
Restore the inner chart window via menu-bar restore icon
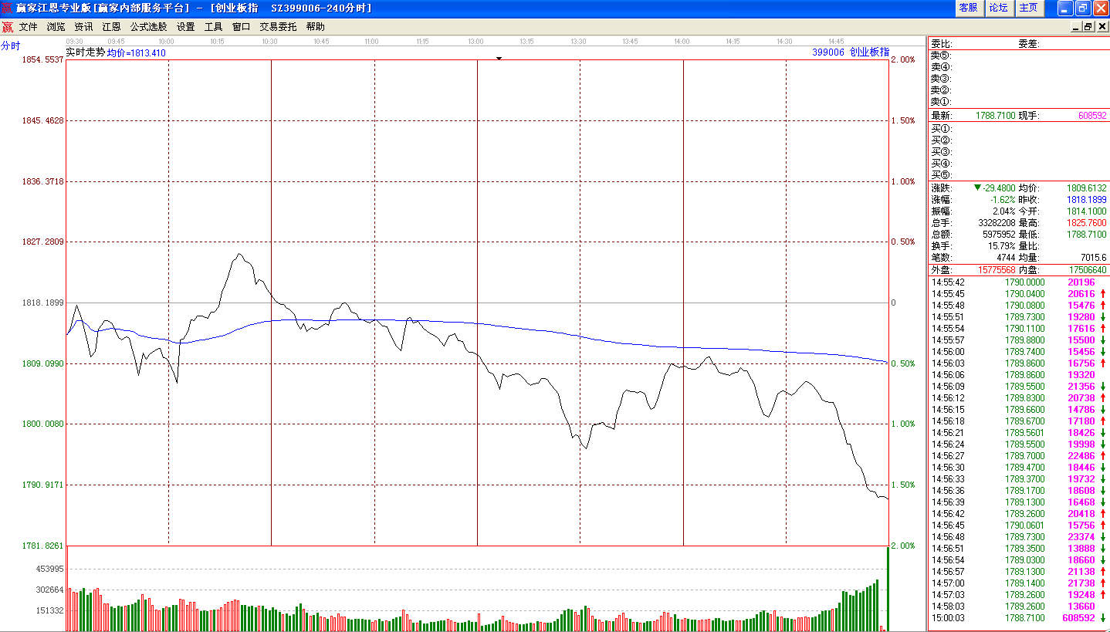(x=1088, y=26)
